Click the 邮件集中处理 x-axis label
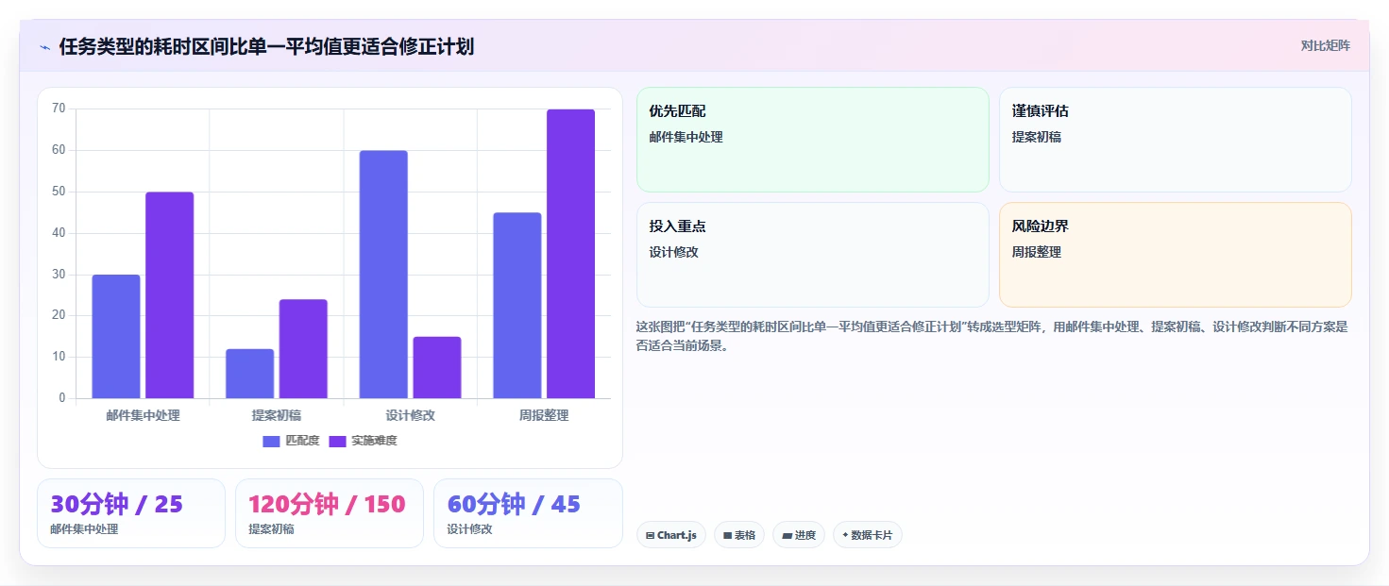Image resolution: width=1389 pixels, height=586 pixels. pos(143,415)
